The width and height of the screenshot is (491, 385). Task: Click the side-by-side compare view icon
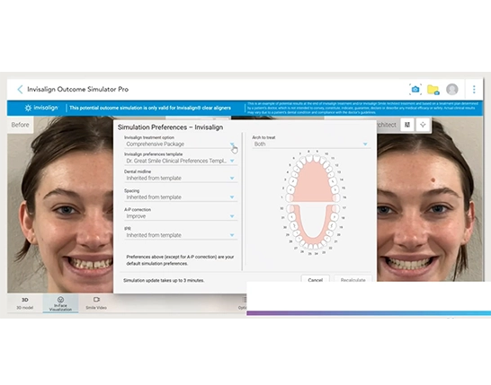[x=407, y=125]
